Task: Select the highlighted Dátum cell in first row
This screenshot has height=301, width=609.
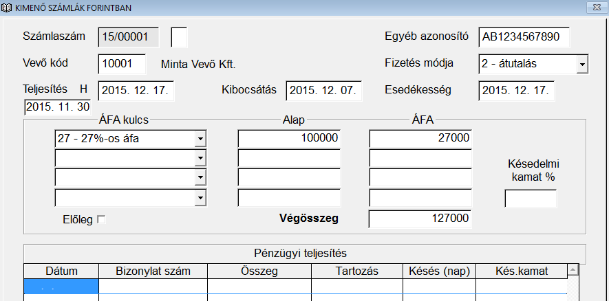Action: click(61, 287)
